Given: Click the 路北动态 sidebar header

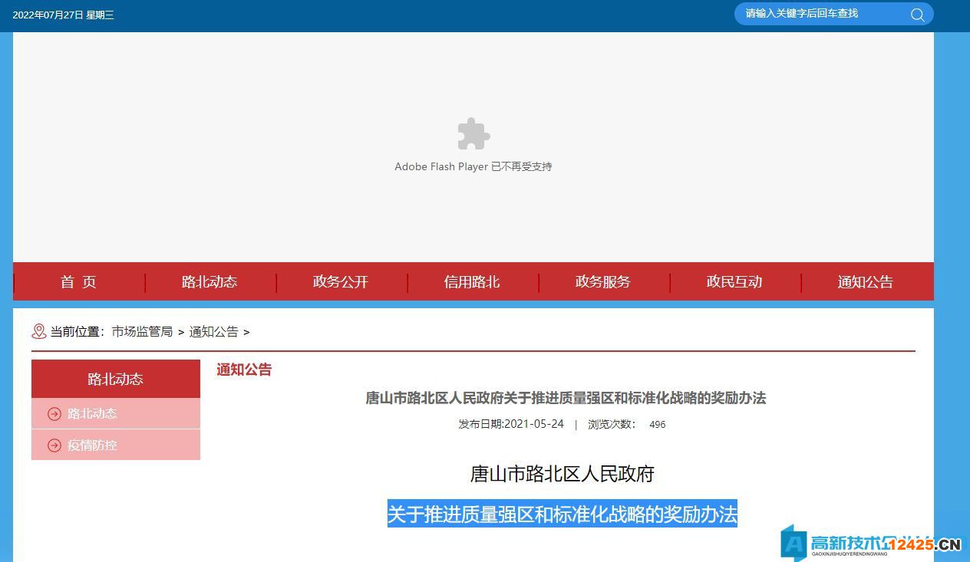Looking at the screenshot, I should 115,379.
